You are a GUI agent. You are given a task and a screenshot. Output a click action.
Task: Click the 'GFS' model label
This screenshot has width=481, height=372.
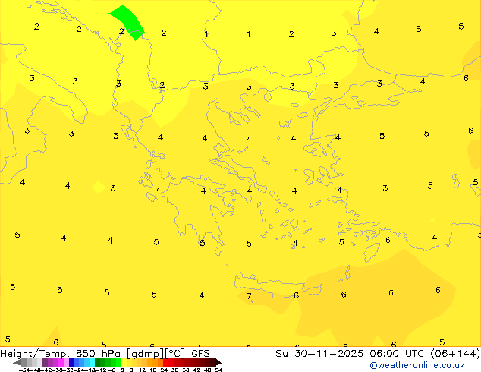200,354
